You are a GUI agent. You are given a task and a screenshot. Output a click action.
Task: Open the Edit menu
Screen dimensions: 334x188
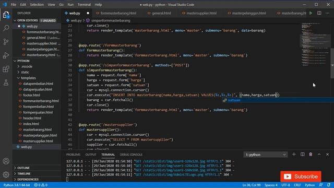(23, 5)
